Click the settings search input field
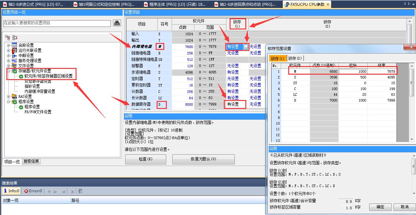 [x=57, y=23]
